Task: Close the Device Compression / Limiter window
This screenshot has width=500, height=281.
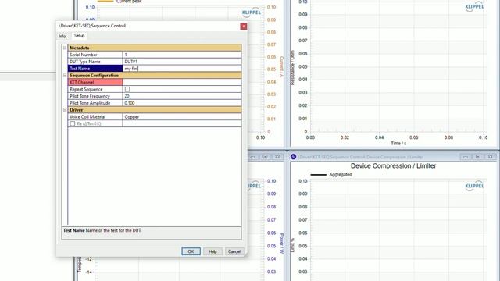Action: click(x=491, y=157)
